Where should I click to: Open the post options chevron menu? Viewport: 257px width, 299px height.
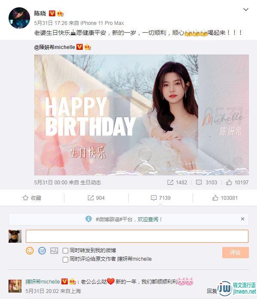[246, 9]
